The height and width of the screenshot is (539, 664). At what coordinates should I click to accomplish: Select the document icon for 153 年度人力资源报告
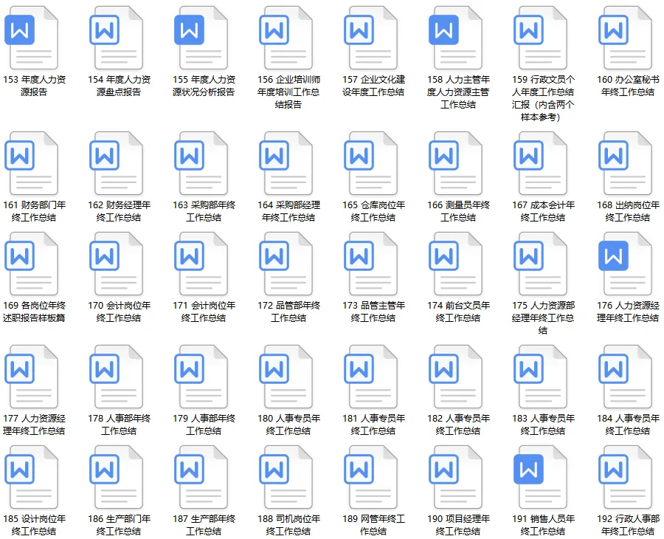[x=31, y=38]
